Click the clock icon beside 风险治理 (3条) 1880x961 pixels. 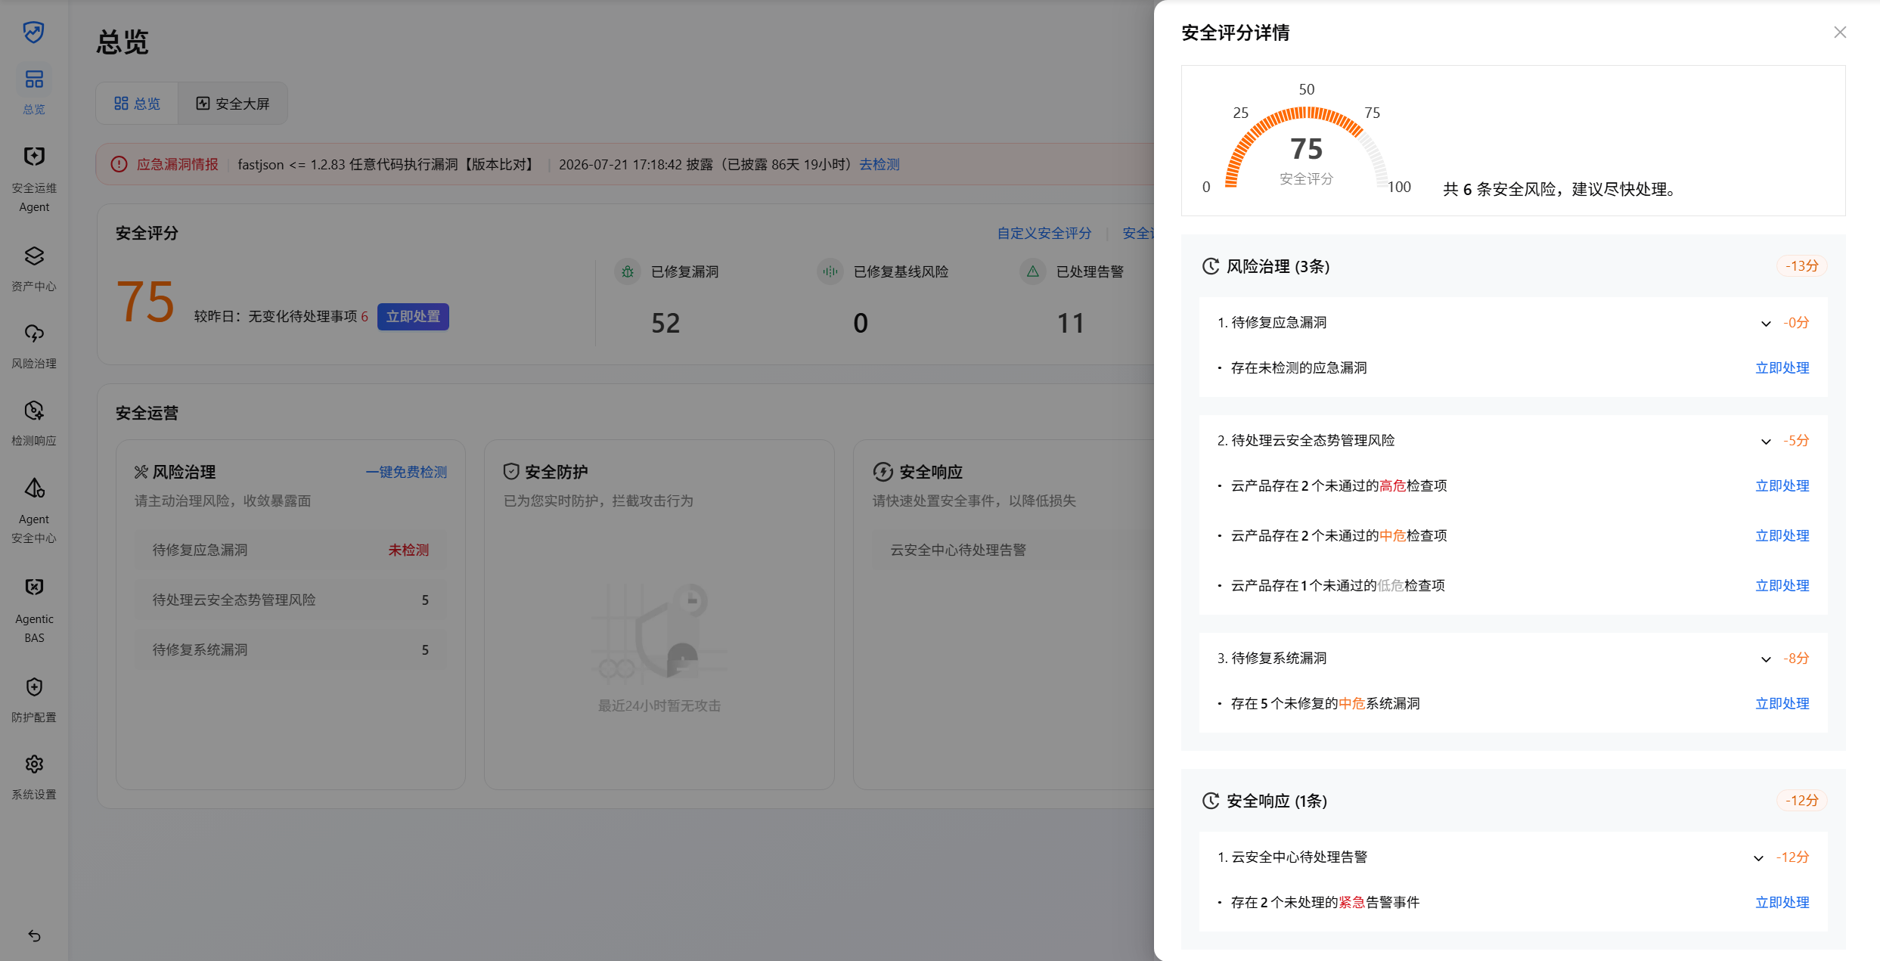(1211, 266)
